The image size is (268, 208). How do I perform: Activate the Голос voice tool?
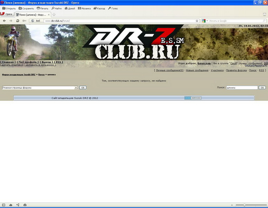click(113, 8)
